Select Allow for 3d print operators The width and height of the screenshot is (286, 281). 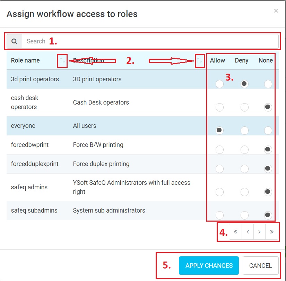[219, 84]
